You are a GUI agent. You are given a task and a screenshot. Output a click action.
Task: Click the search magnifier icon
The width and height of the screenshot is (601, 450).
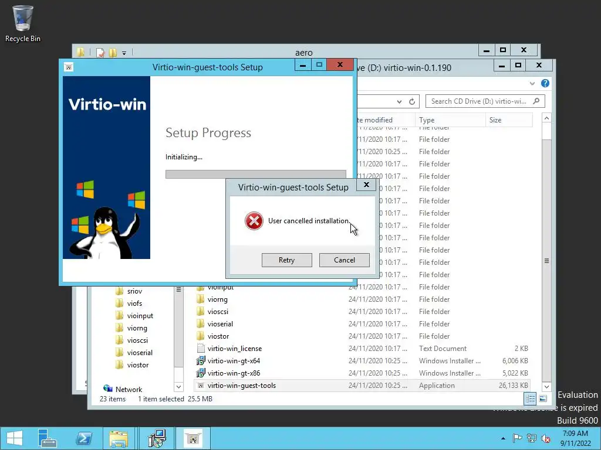536,101
